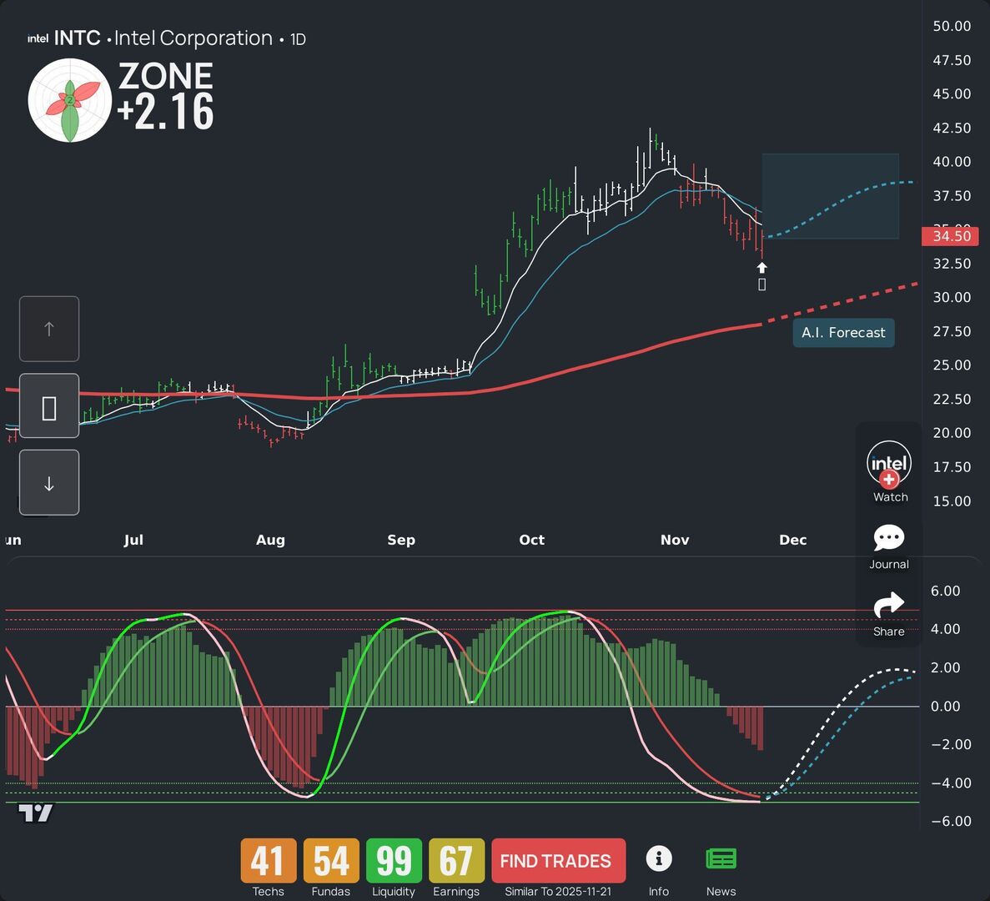Viewport: 990px width, 901px height.
Task: Expand the Similar To 2025-11-21 selector
Action: tap(558, 891)
